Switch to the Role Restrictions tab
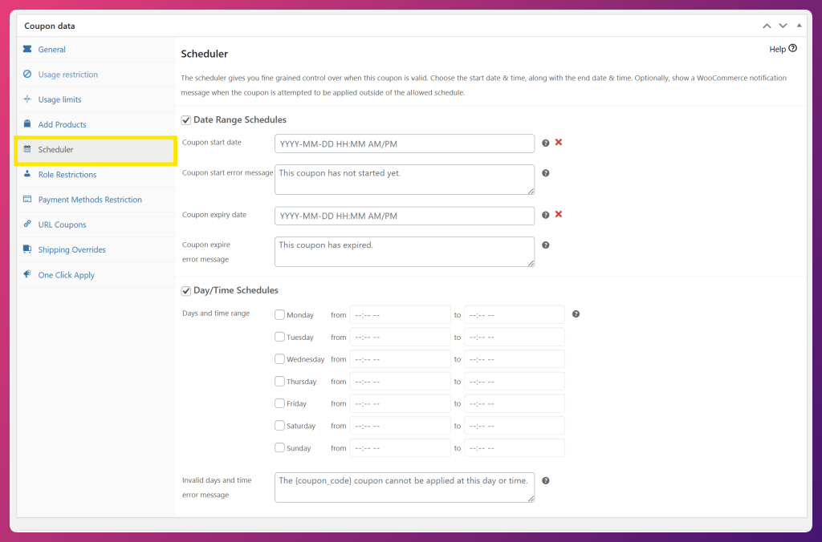Image resolution: width=822 pixels, height=542 pixels. 67,174
